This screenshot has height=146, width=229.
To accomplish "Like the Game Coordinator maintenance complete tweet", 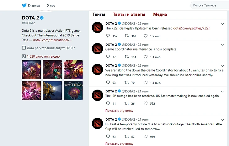I will tap(146, 57).
